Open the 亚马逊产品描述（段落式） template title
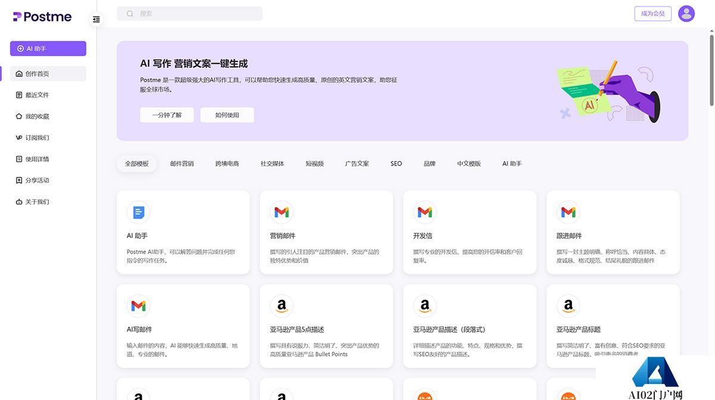 tap(449, 329)
